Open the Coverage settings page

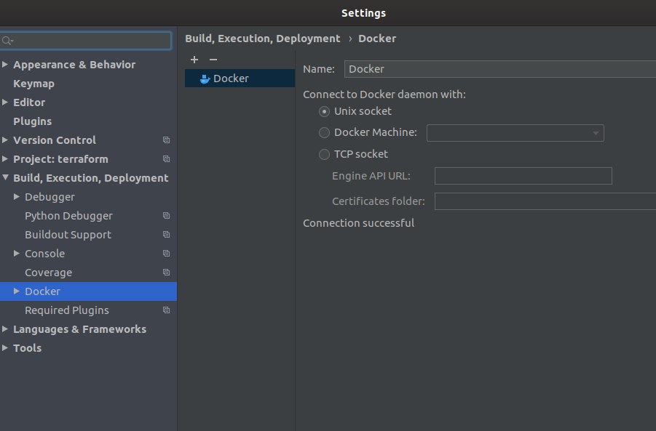tap(49, 273)
